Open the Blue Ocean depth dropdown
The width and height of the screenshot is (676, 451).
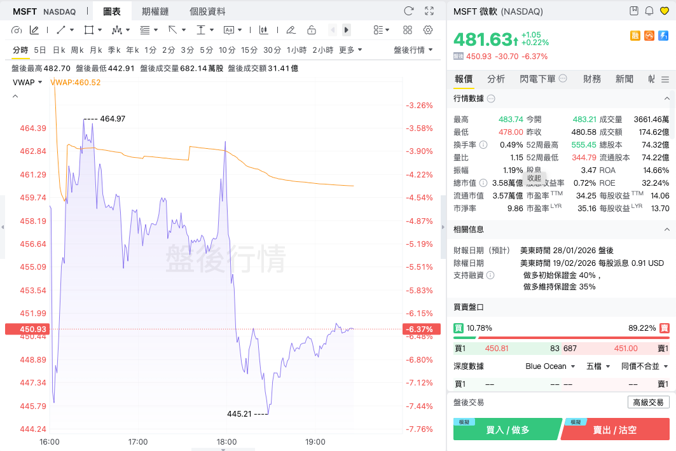click(550, 366)
